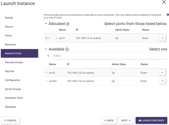Select the Scheduler Hints step
Image resolution: width=169 pixels, height=125 pixels.
(14, 98)
